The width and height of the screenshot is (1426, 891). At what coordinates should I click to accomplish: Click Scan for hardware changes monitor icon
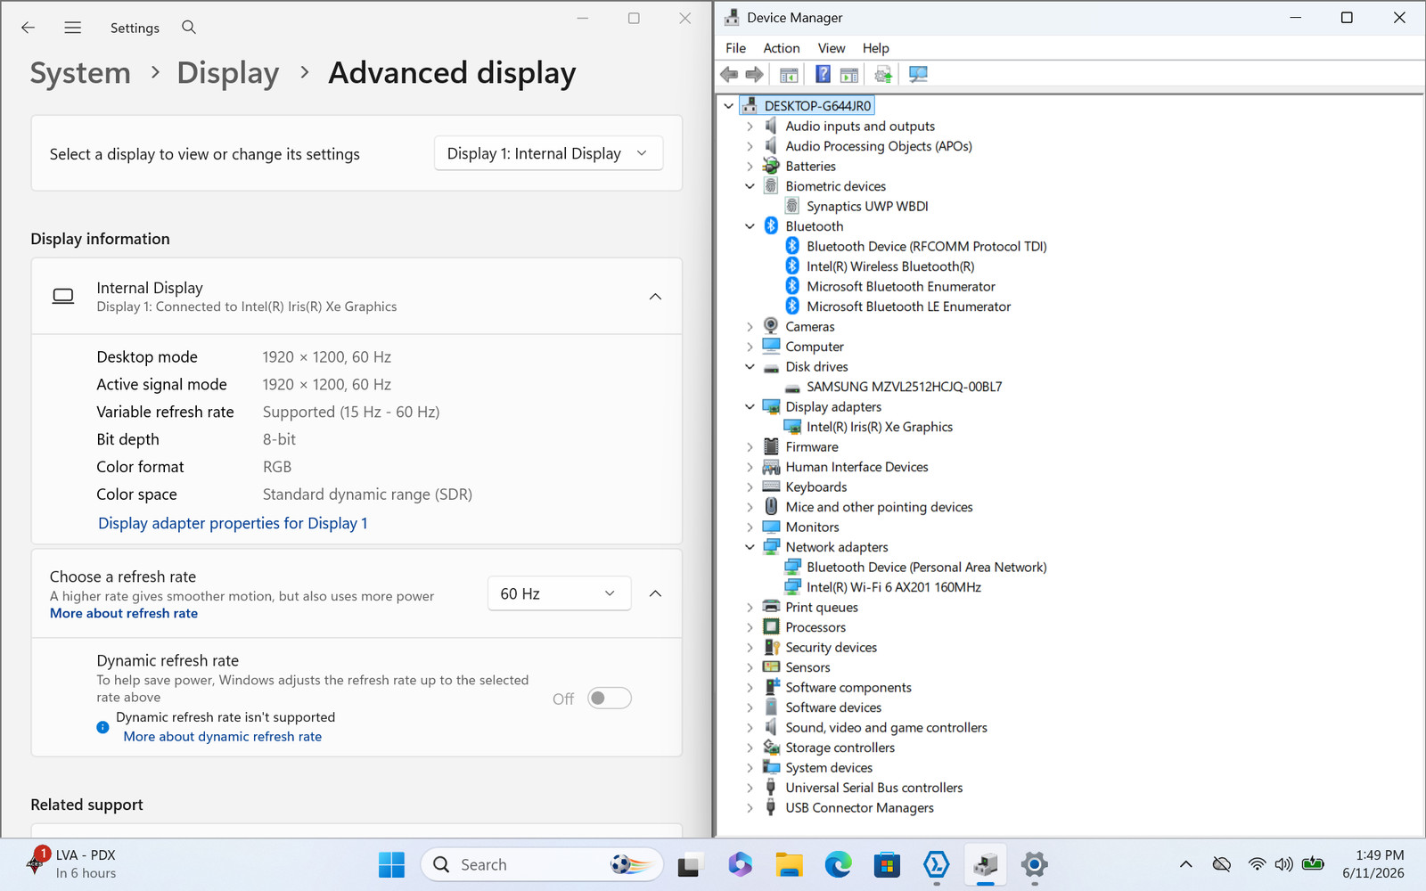coord(918,75)
